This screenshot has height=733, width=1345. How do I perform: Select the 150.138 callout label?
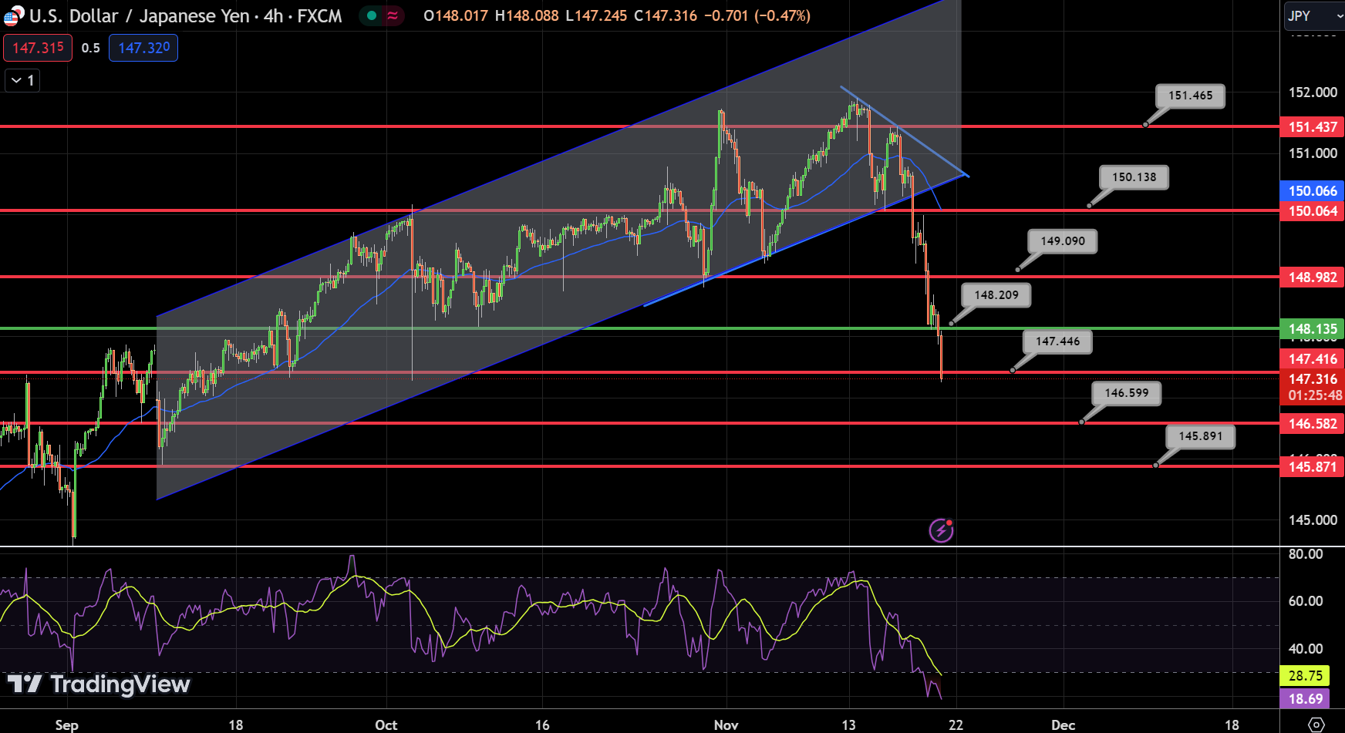pyautogui.click(x=1134, y=177)
